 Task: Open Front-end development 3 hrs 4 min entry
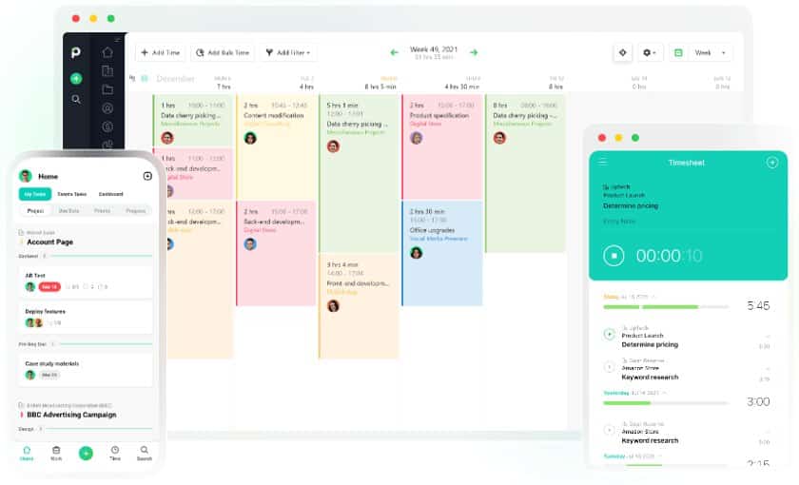(x=359, y=306)
